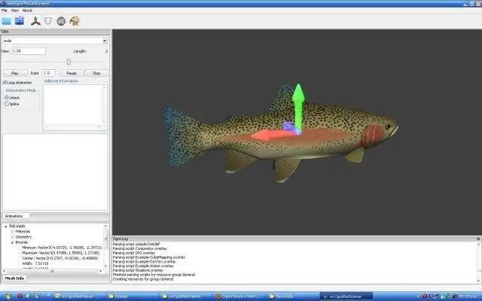This screenshot has width=482, height=301.
Task: Toggle the bounding box shield toolbar icon
Action: pyautogui.click(x=48, y=21)
